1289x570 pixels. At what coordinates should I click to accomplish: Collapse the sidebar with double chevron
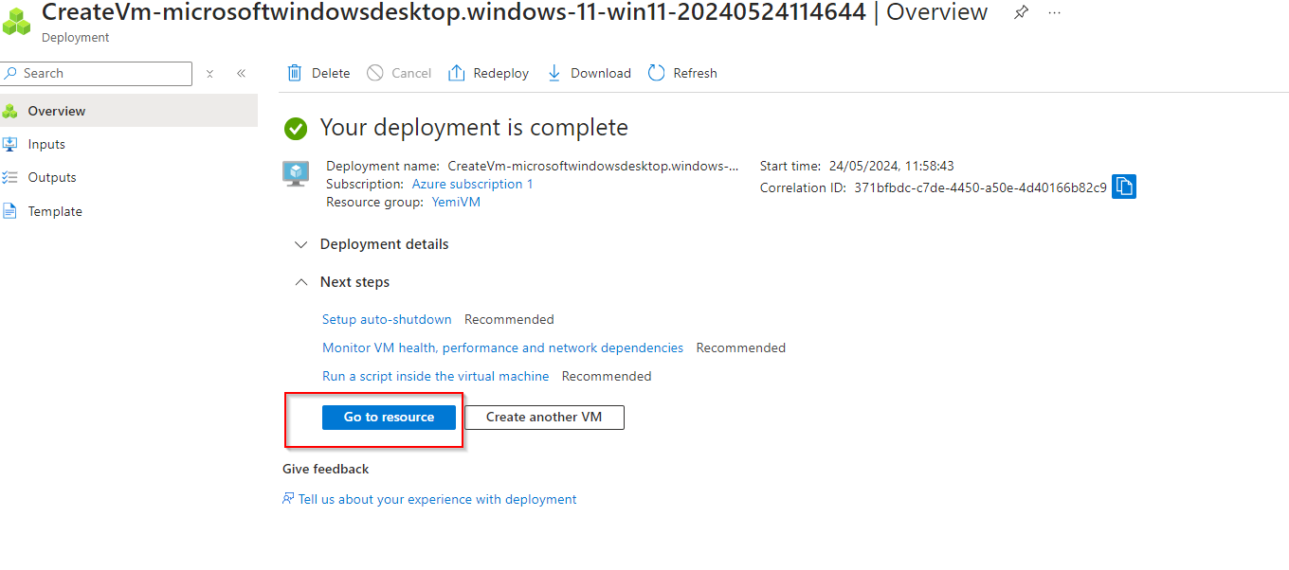pos(241,73)
